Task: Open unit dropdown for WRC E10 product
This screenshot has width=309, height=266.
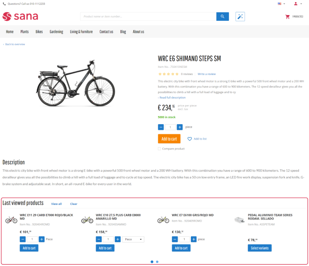Action: 133,239
